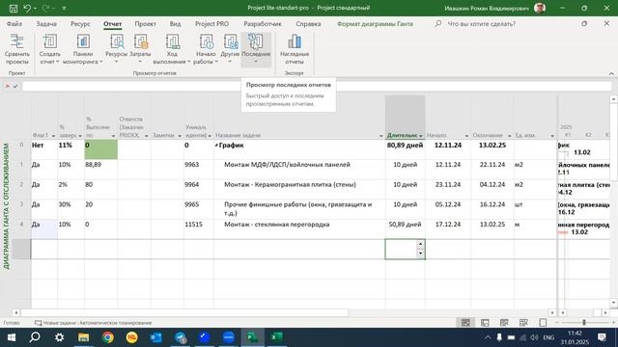Click the Save icon in title bar
The height and width of the screenshot is (347, 618).
[x=14, y=9]
